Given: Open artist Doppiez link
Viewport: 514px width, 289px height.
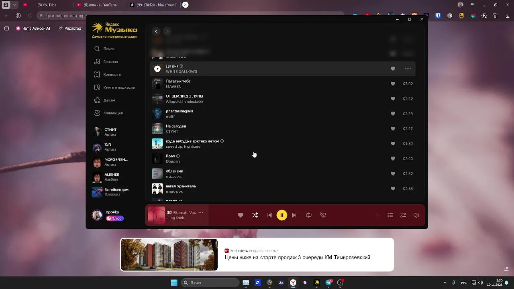Looking at the screenshot, I should click(173, 161).
